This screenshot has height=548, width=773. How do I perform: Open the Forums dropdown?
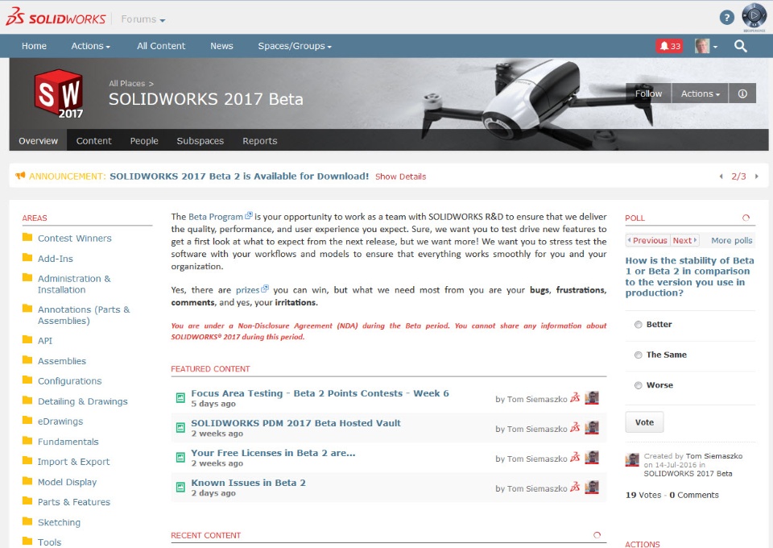[143, 19]
